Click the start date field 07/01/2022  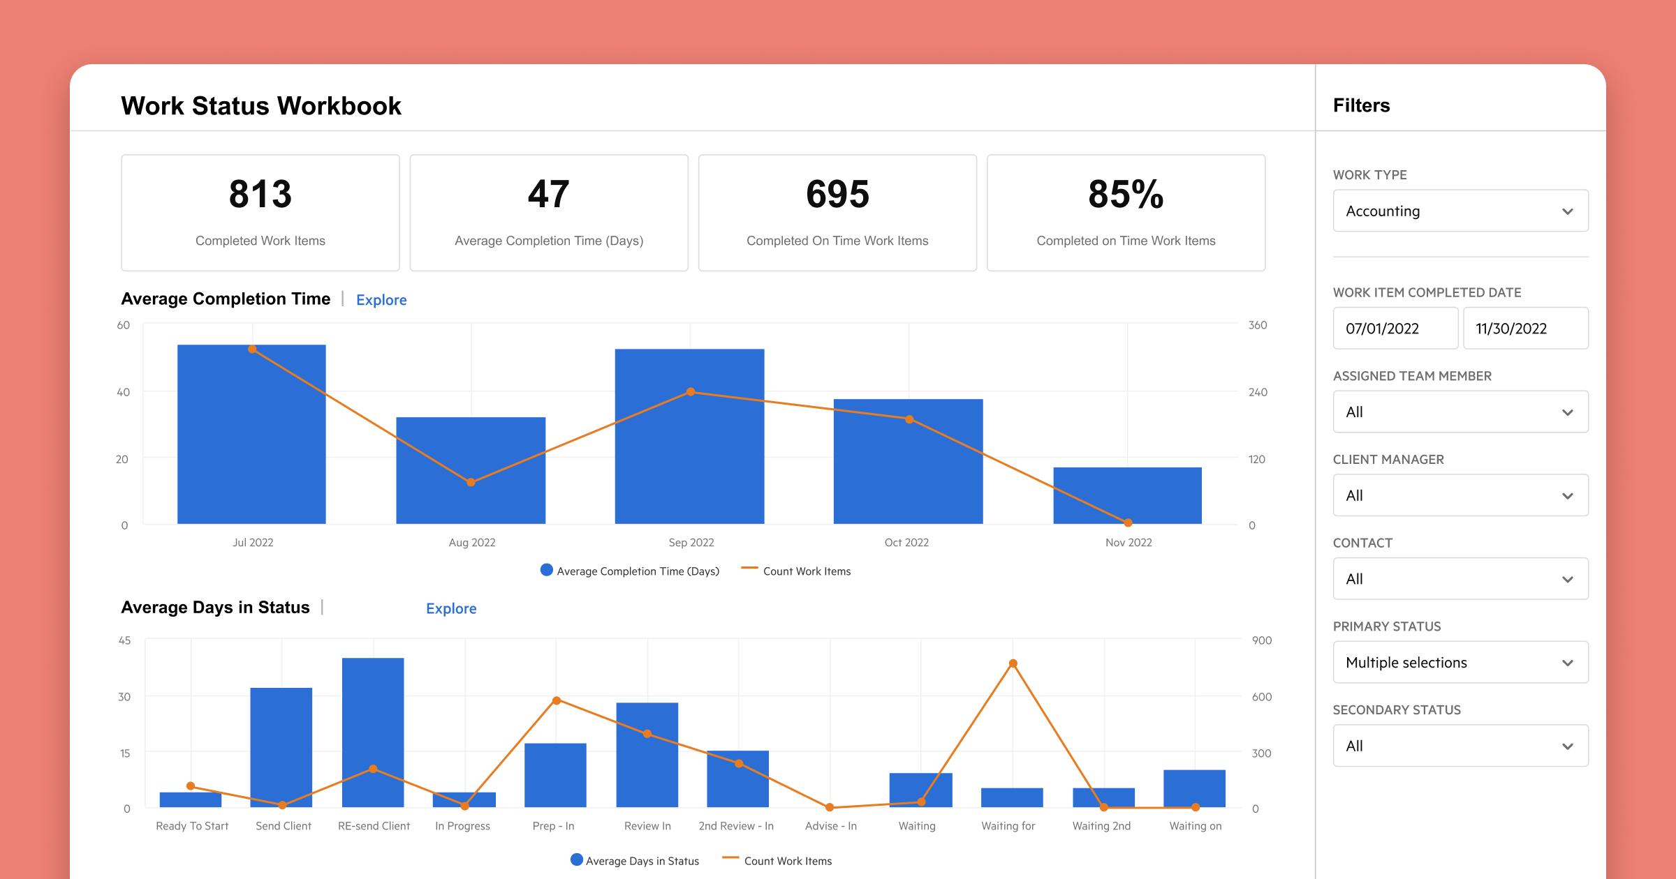(x=1395, y=329)
